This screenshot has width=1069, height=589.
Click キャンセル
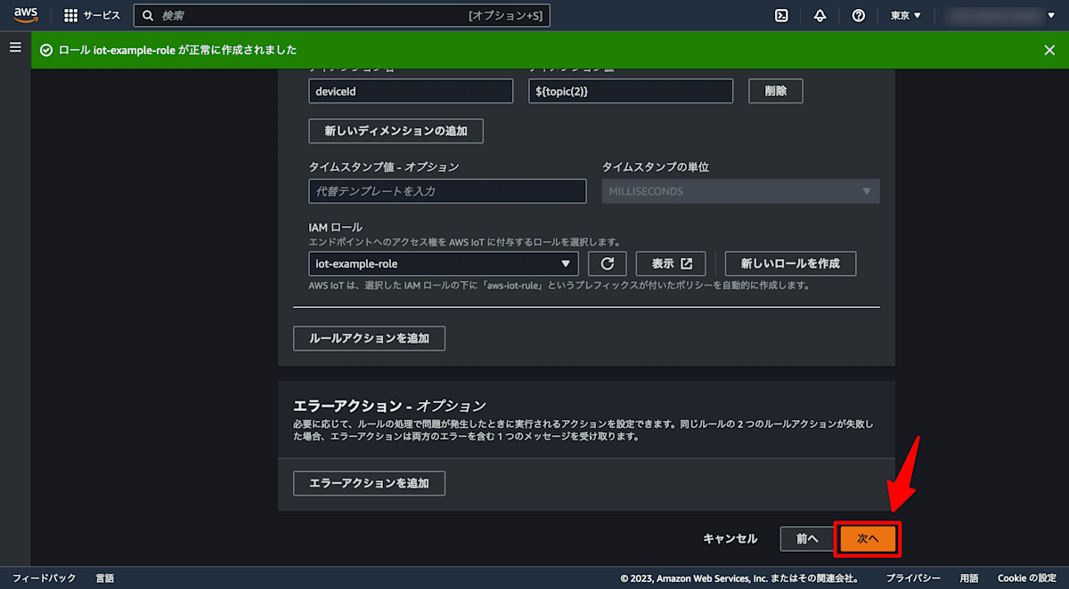click(730, 539)
